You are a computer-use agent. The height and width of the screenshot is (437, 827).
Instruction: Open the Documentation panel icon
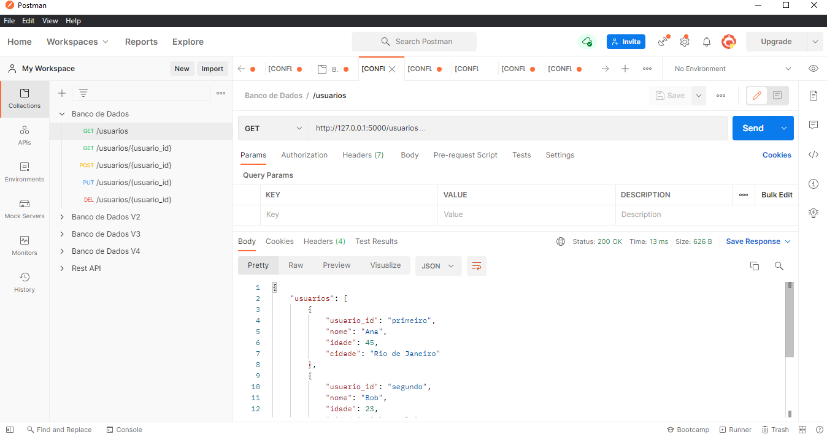pos(814,96)
